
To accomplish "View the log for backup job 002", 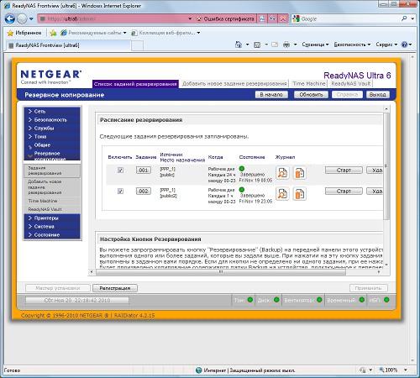I will click(x=282, y=194).
